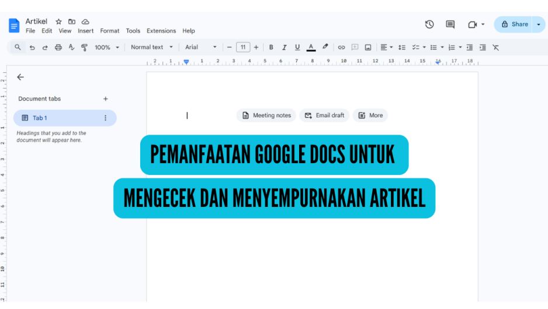Viewport: 548px width, 309px height.
Task: Expand the video call options arrow
Action: point(483,24)
